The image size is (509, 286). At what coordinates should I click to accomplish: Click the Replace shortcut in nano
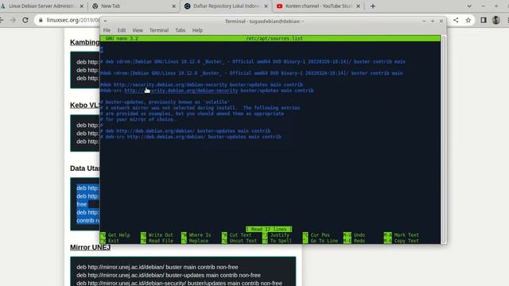(195, 241)
